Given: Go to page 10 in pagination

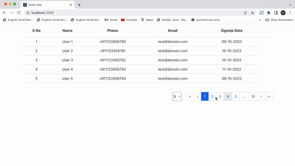Looking at the screenshot, I should 253,96.
